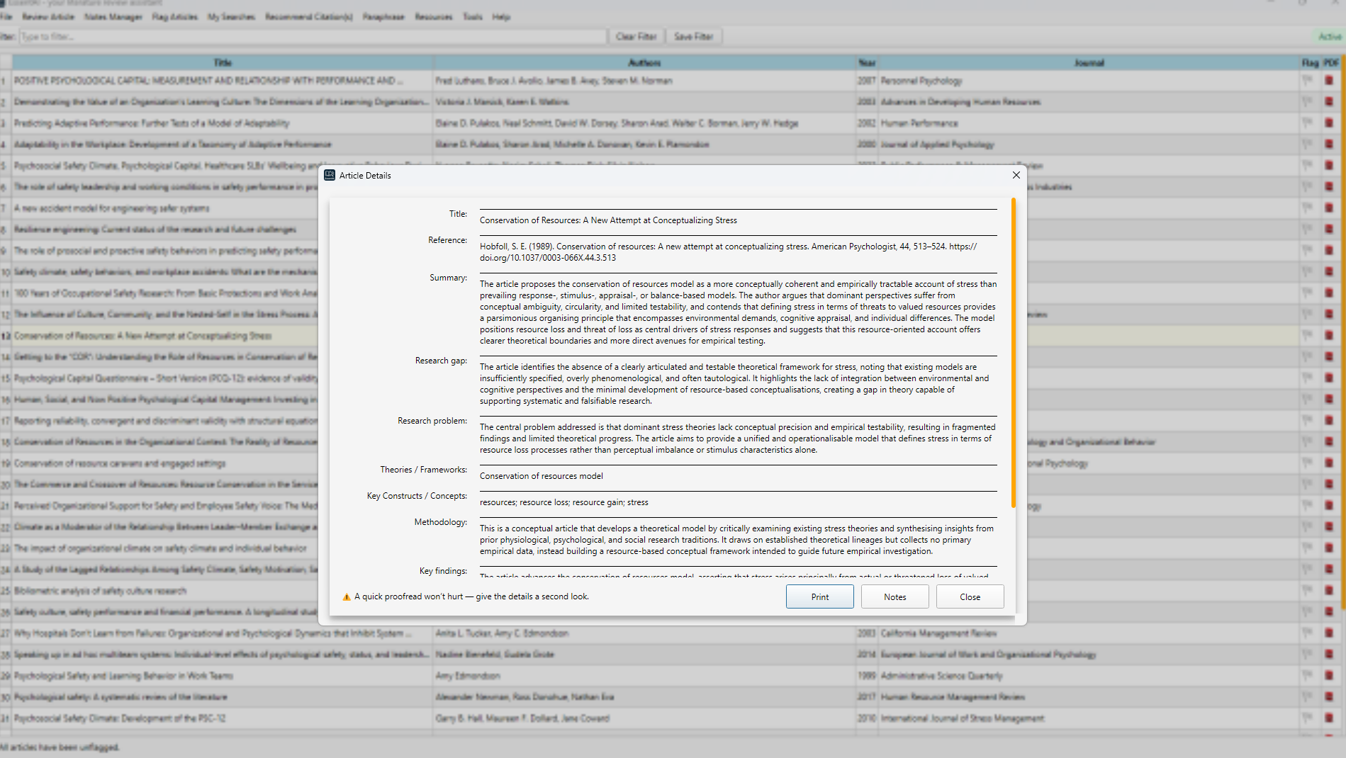
Task: Open the Paraphrase menu
Action: (383, 16)
